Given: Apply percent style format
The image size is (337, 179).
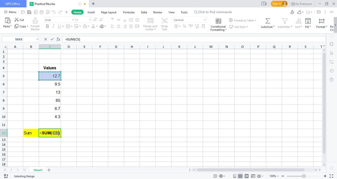Looking at the screenshot, I should point(184,26).
